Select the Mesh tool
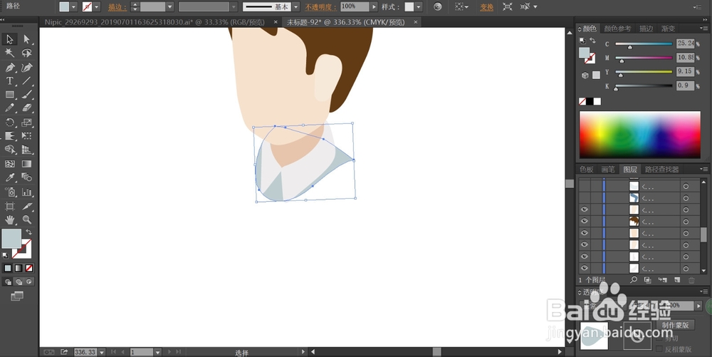The height and width of the screenshot is (357, 712). tap(9, 163)
